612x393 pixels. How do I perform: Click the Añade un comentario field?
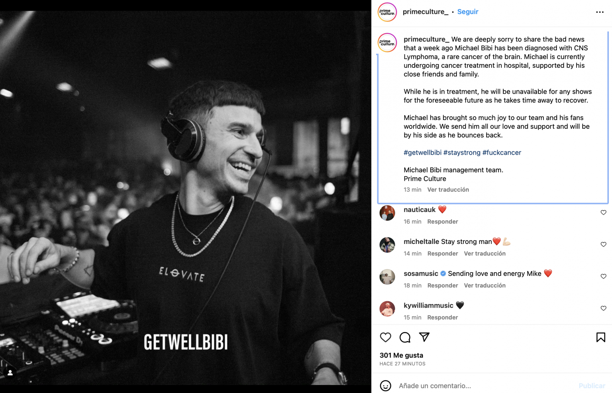(x=478, y=386)
